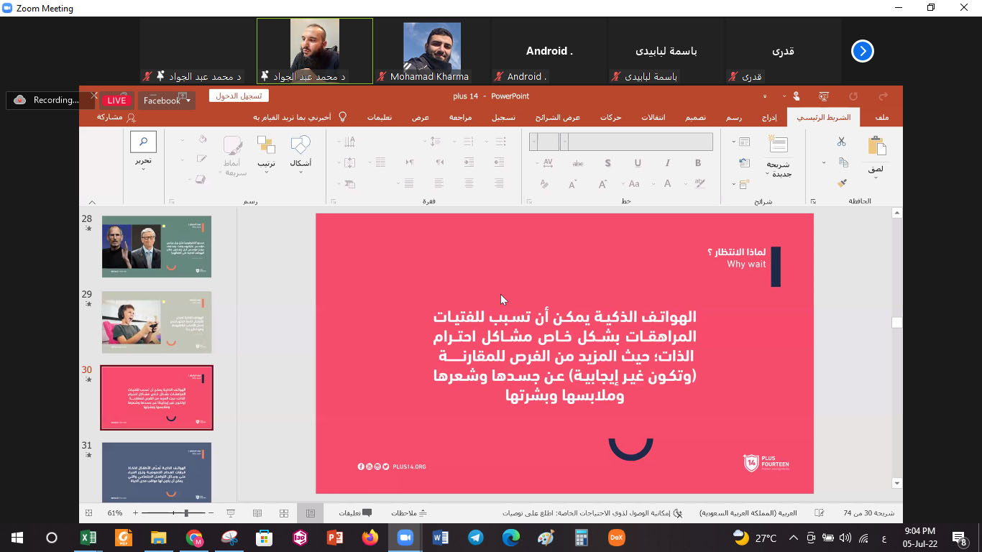Switch to Slide Sorter view icon
The image size is (982, 552).
[284, 513]
